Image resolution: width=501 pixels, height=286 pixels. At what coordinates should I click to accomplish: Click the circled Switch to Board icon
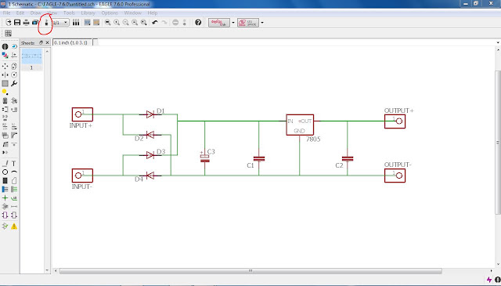click(x=46, y=23)
